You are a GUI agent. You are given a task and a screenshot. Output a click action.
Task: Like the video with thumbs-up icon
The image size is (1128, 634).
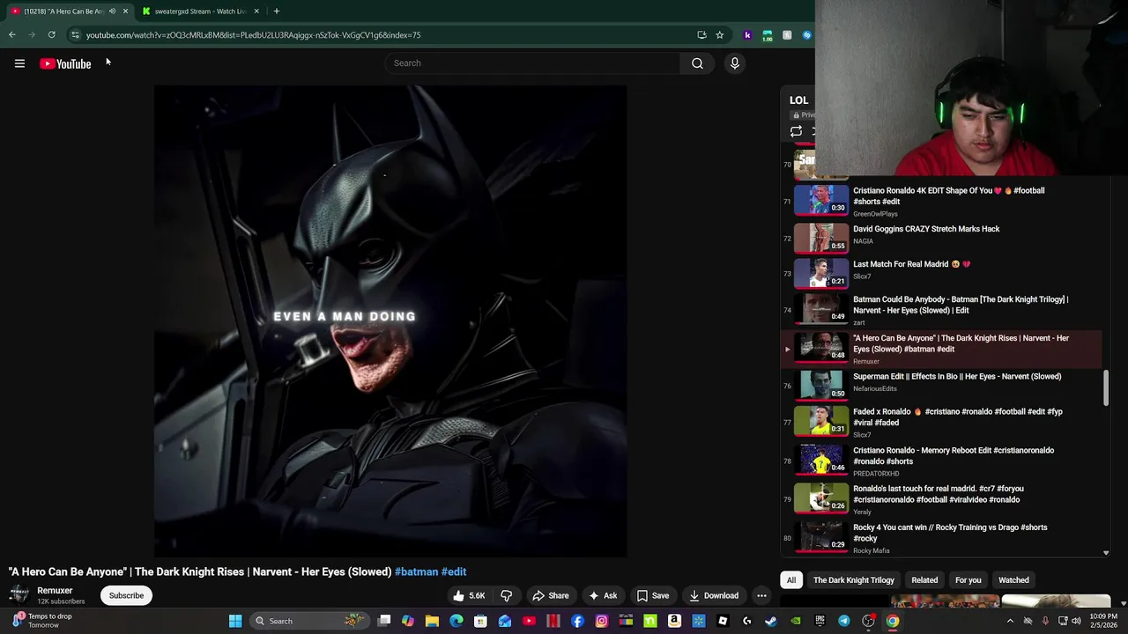point(469,596)
